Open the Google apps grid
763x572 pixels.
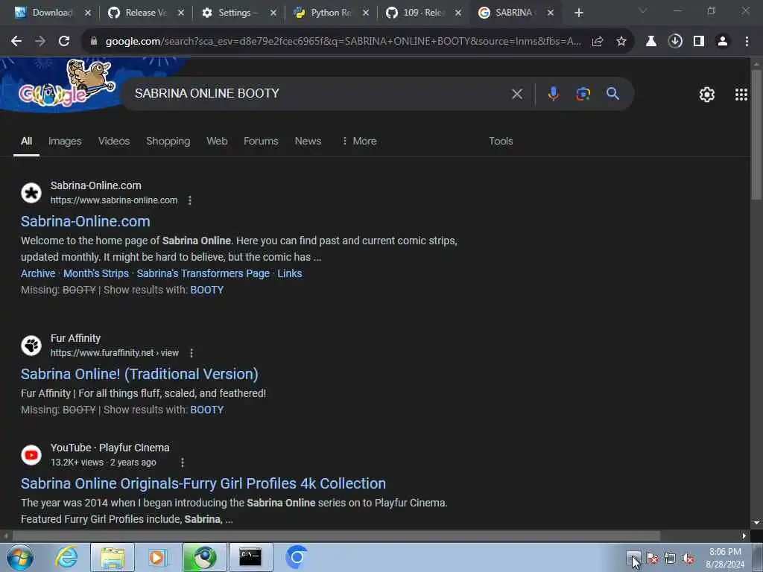point(741,95)
